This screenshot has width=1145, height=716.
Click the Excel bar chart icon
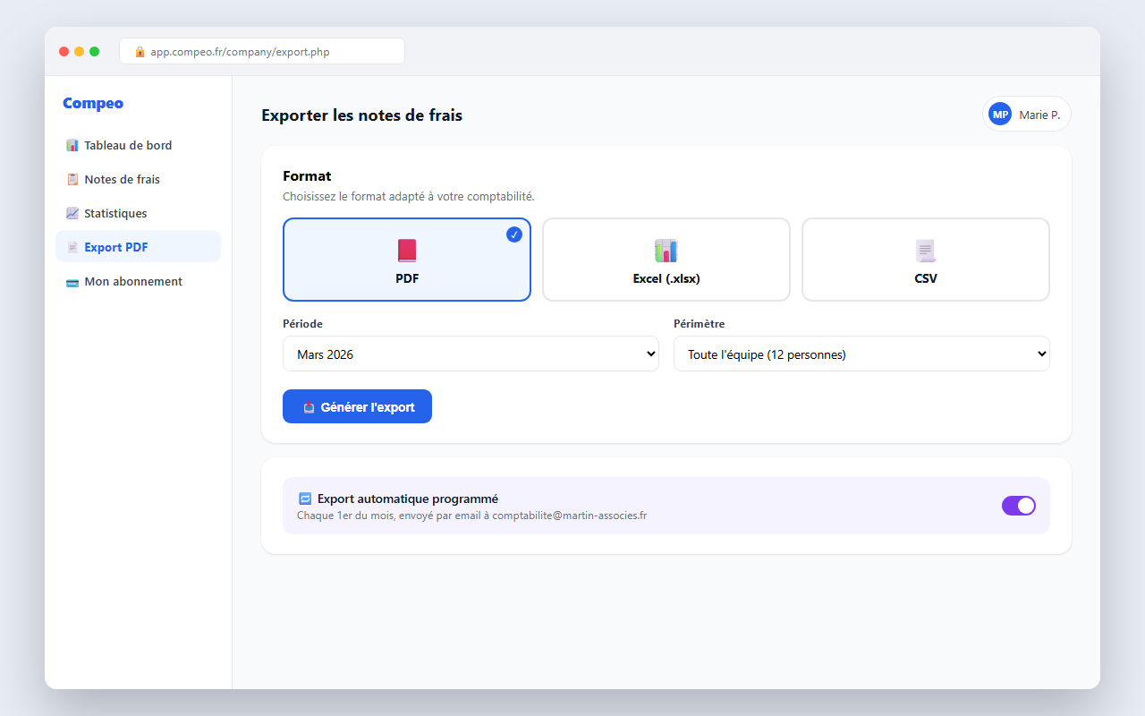click(x=666, y=251)
